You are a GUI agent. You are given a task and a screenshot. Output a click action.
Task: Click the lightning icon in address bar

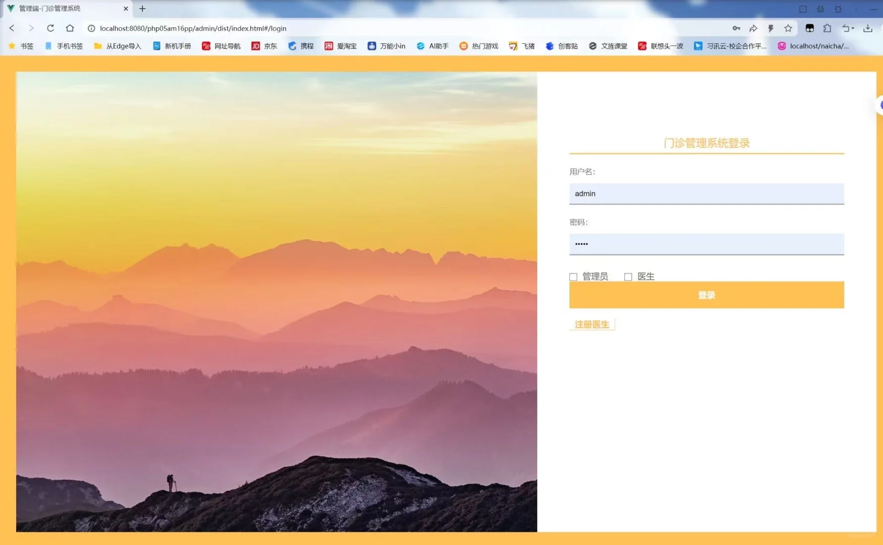pos(770,28)
